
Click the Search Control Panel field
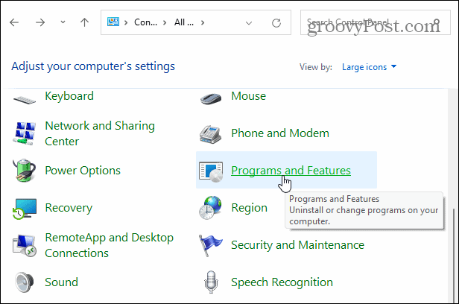point(376,22)
